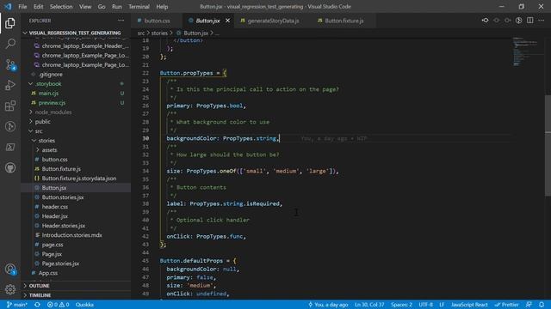Open Introduction.stories.mdx file
This screenshot has height=309, width=551.
pos(76,235)
